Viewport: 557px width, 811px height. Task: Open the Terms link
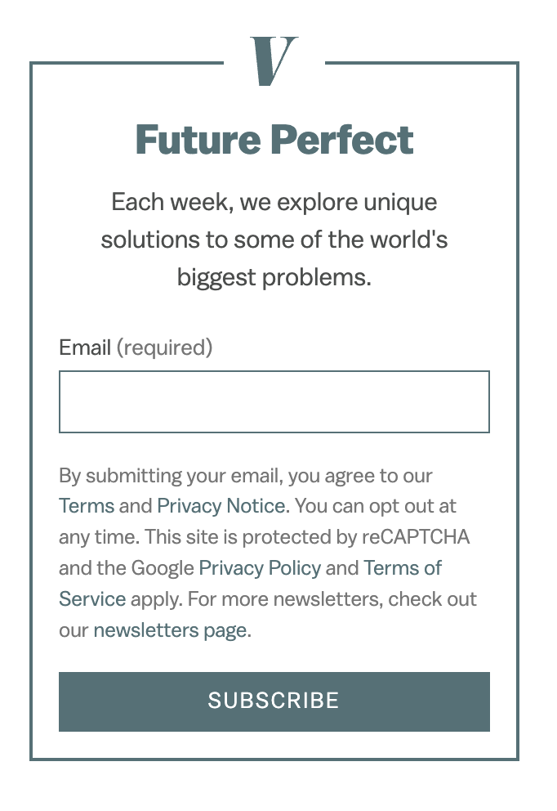click(87, 506)
